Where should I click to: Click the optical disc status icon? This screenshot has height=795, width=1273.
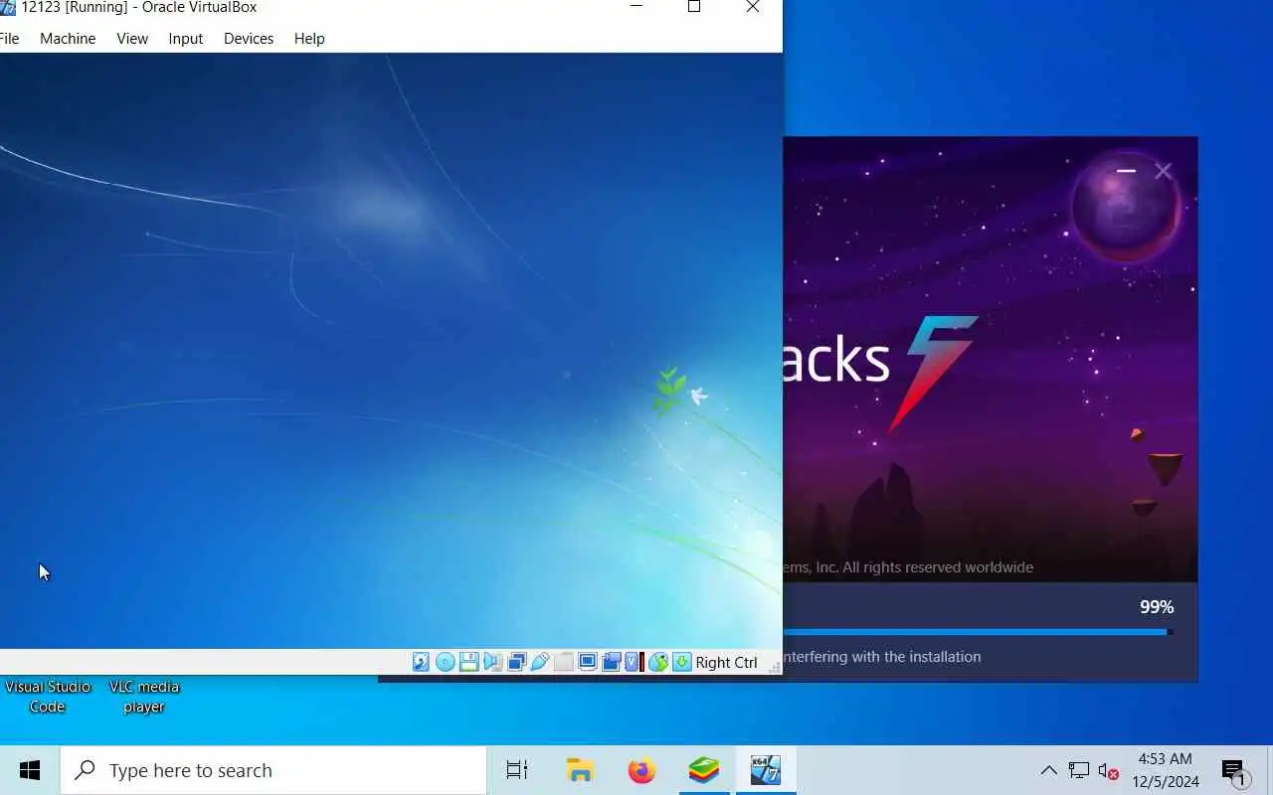point(446,662)
